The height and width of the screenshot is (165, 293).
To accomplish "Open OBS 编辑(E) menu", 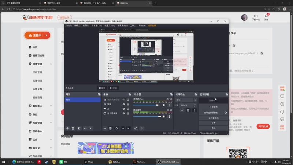I will tap(77, 25).
